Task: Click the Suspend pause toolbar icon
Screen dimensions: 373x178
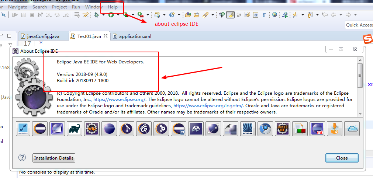Action: coord(23,15)
